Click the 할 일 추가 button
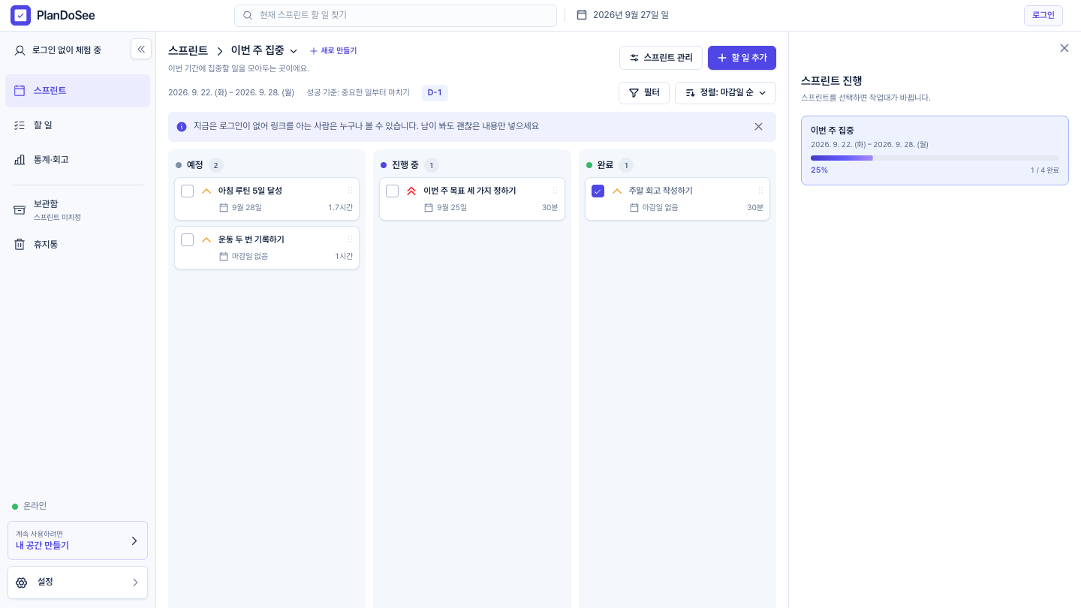 [x=742, y=58]
